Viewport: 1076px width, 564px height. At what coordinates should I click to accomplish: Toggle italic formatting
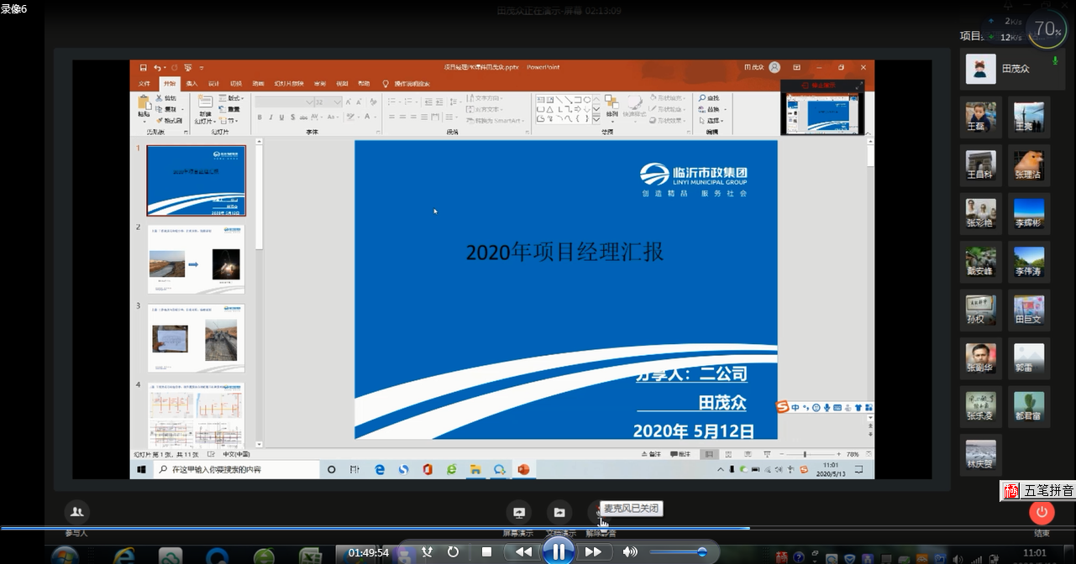click(270, 117)
